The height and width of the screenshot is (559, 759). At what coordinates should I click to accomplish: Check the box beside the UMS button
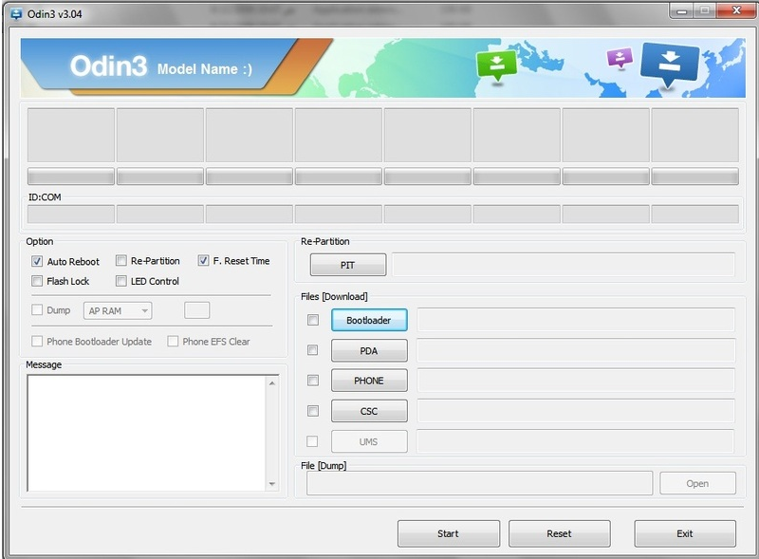coord(313,441)
